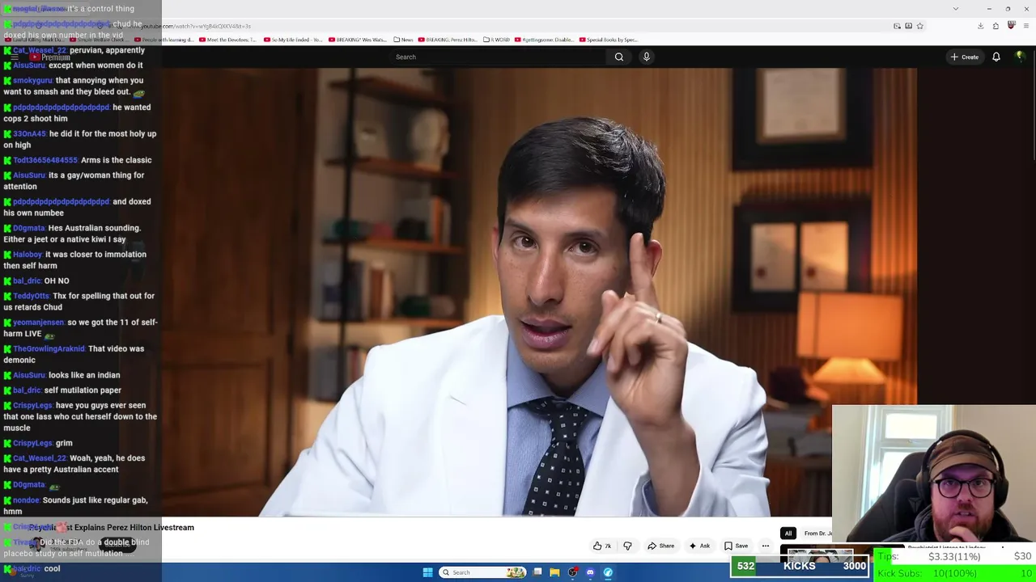The height and width of the screenshot is (582, 1036).
Task: Open File Explorer from the taskbar
Action: coord(554,572)
